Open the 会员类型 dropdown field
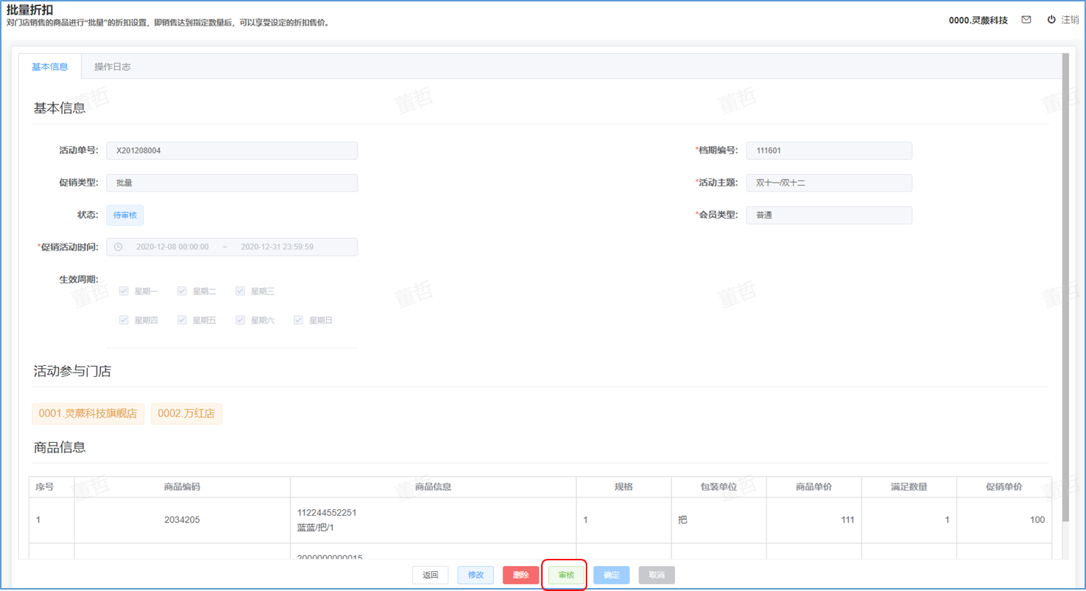The image size is (1086, 591). (x=829, y=216)
